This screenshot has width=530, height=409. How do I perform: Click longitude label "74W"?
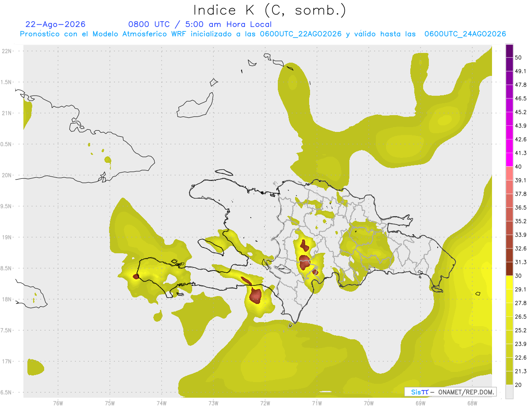coord(162,403)
